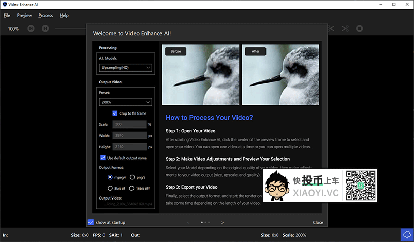
Task: Click the stop processing circle icon
Action: tap(360, 29)
